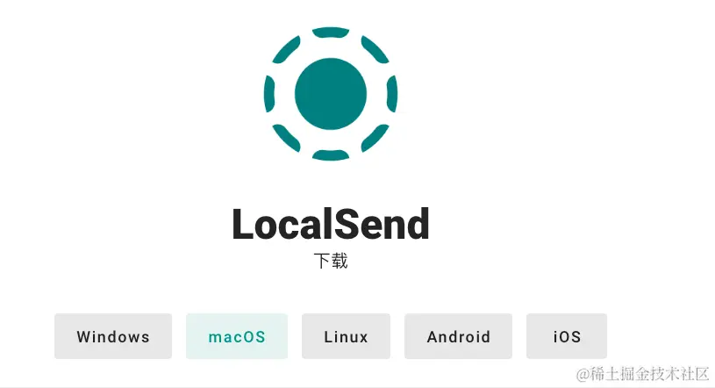The image size is (715, 388).
Task: Click the 稀土掘金技术社区 watermark text
Action: pos(643,374)
